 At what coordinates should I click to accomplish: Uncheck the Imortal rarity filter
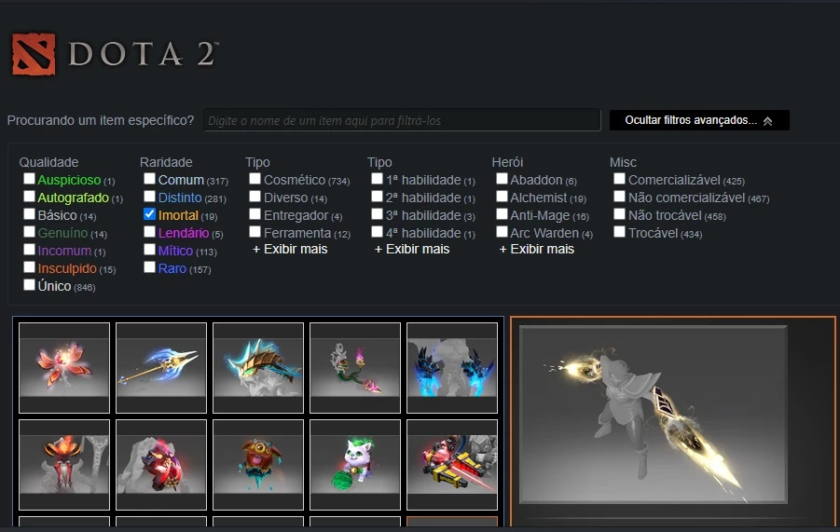point(149,214)
